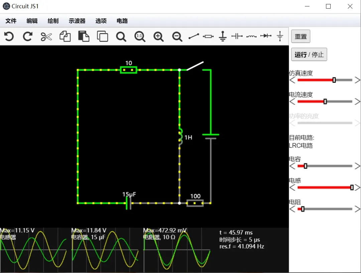The width and height of the screenshot is (361, 273).
Task: Click the redo icon in toolbar
Action: (x=28, y=36)
